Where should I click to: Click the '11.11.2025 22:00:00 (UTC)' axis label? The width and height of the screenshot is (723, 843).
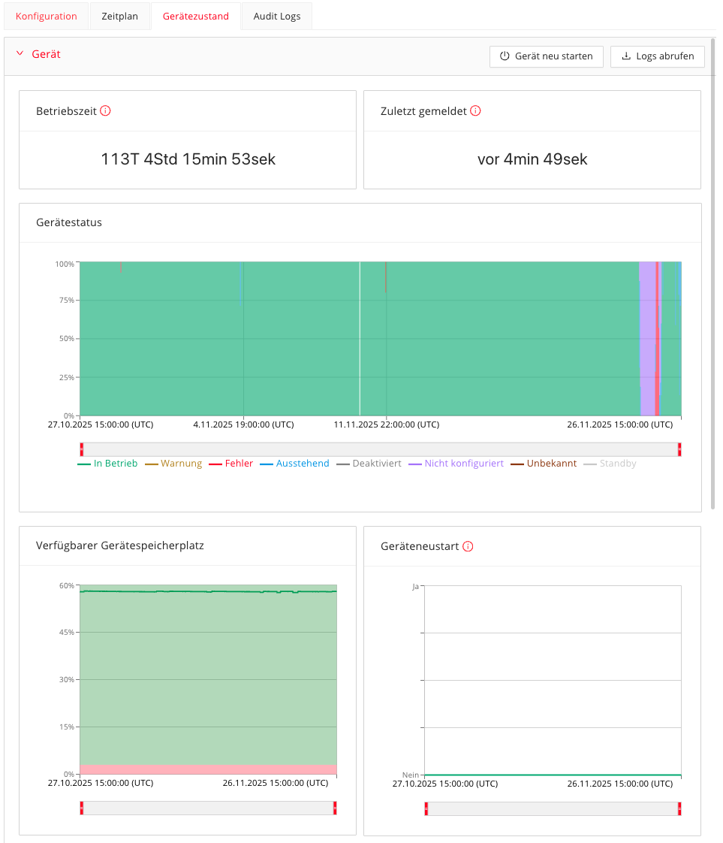386,425
